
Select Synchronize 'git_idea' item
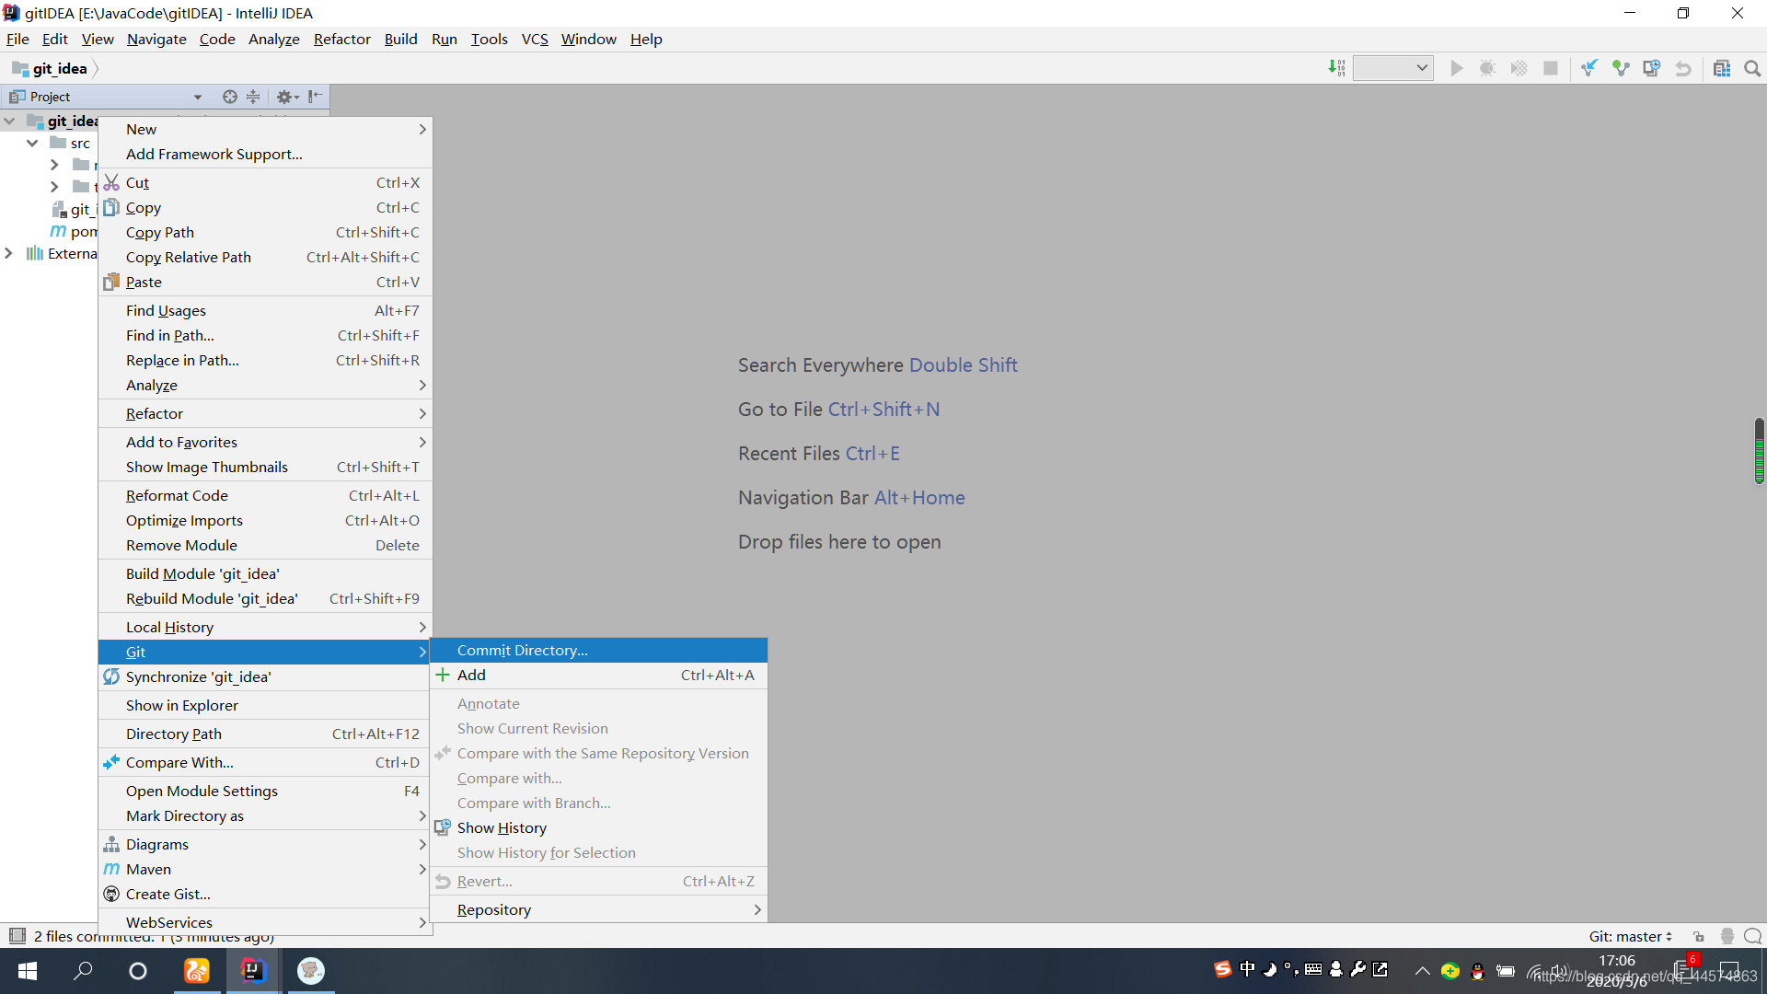[265, 676]
